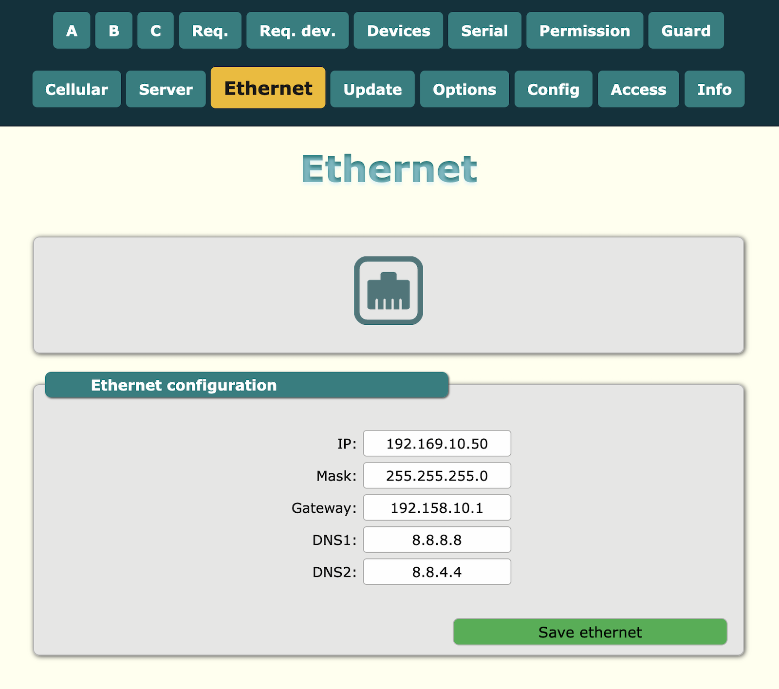Select the DNS2 field

pos(437,572)
